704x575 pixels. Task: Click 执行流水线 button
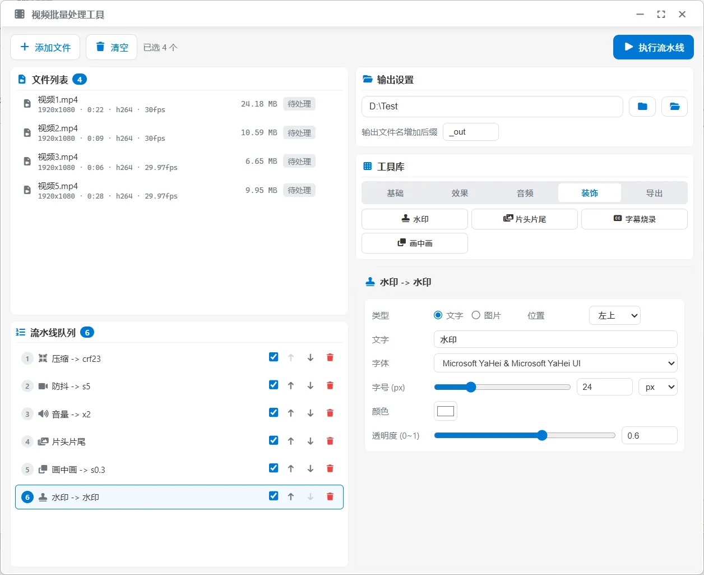654,48
